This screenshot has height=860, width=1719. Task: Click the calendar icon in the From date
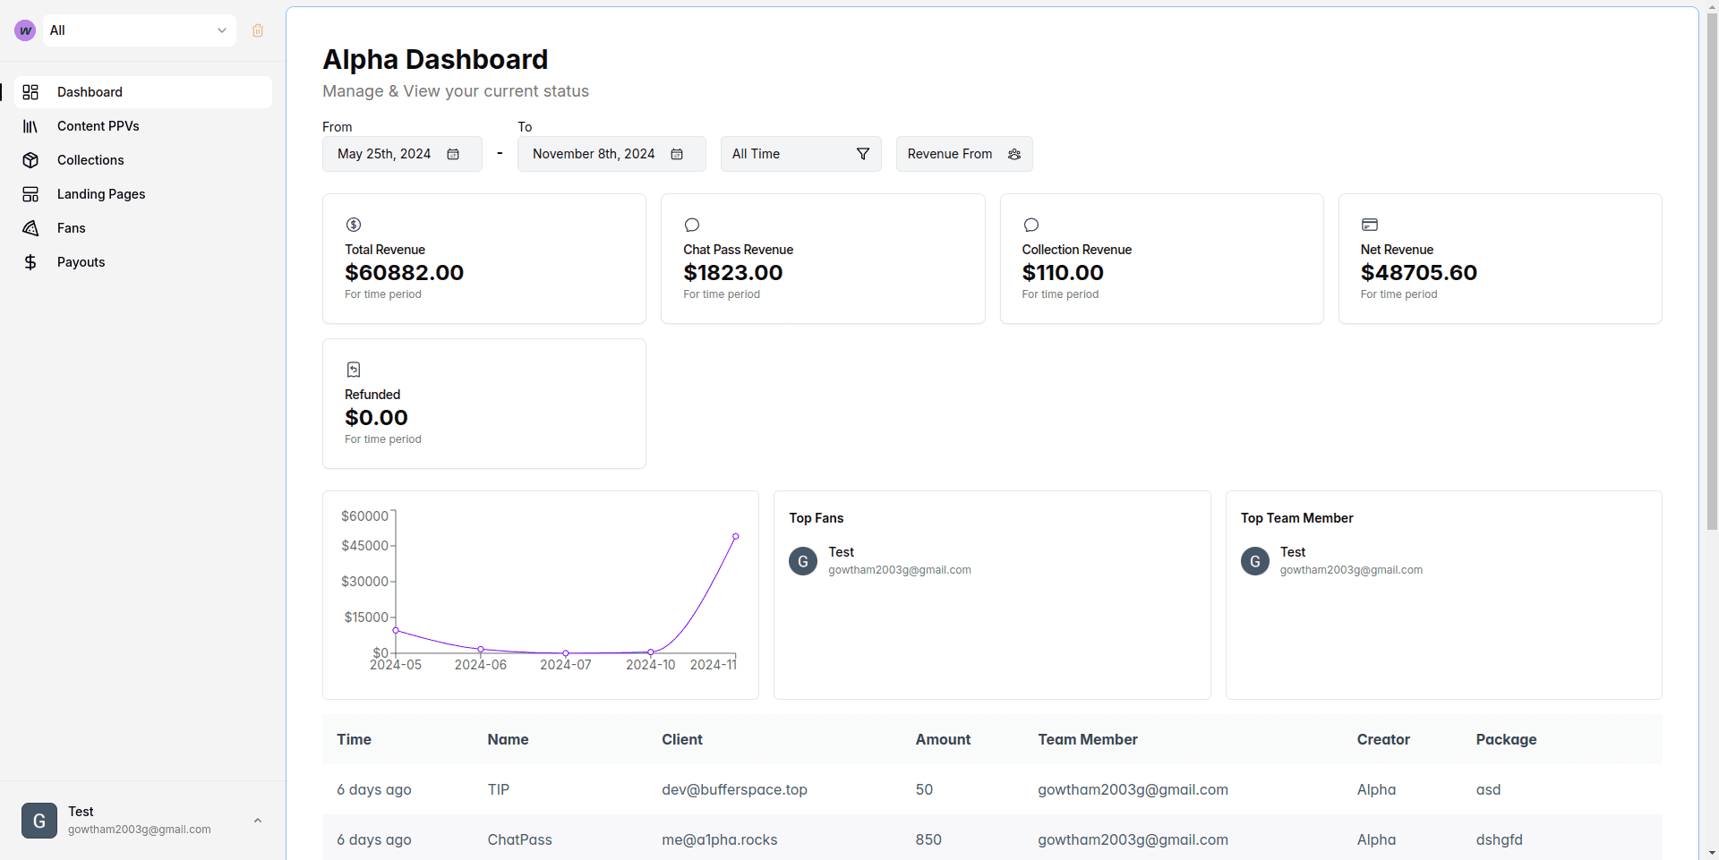(x=453, y=154)
